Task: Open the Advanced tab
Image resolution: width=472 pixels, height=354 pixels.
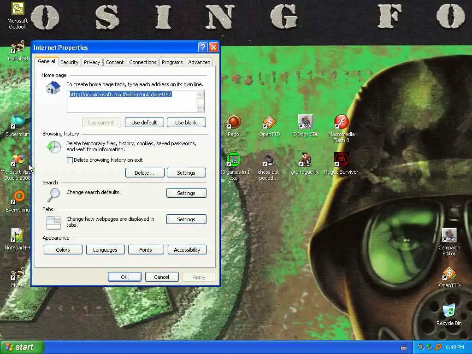Action: [199, 62]
